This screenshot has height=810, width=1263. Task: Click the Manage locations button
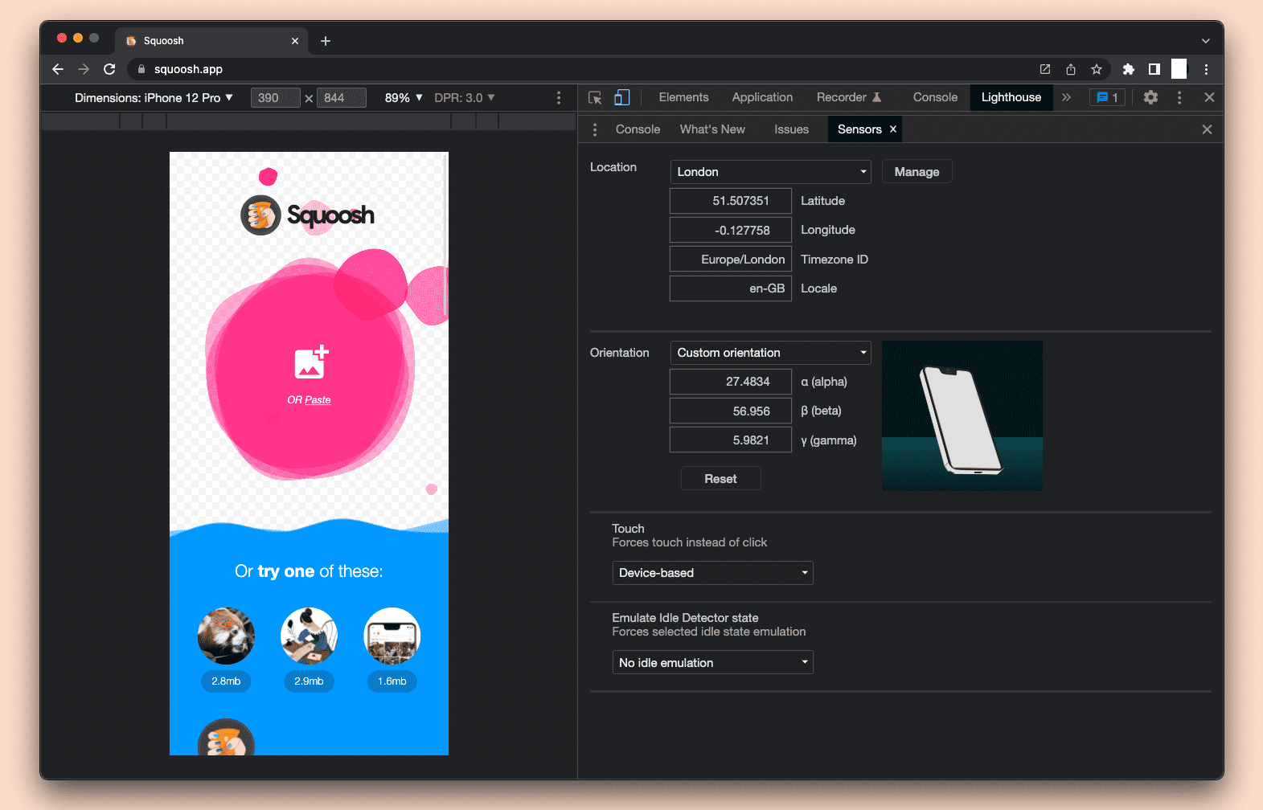click(x=916, y=172)
